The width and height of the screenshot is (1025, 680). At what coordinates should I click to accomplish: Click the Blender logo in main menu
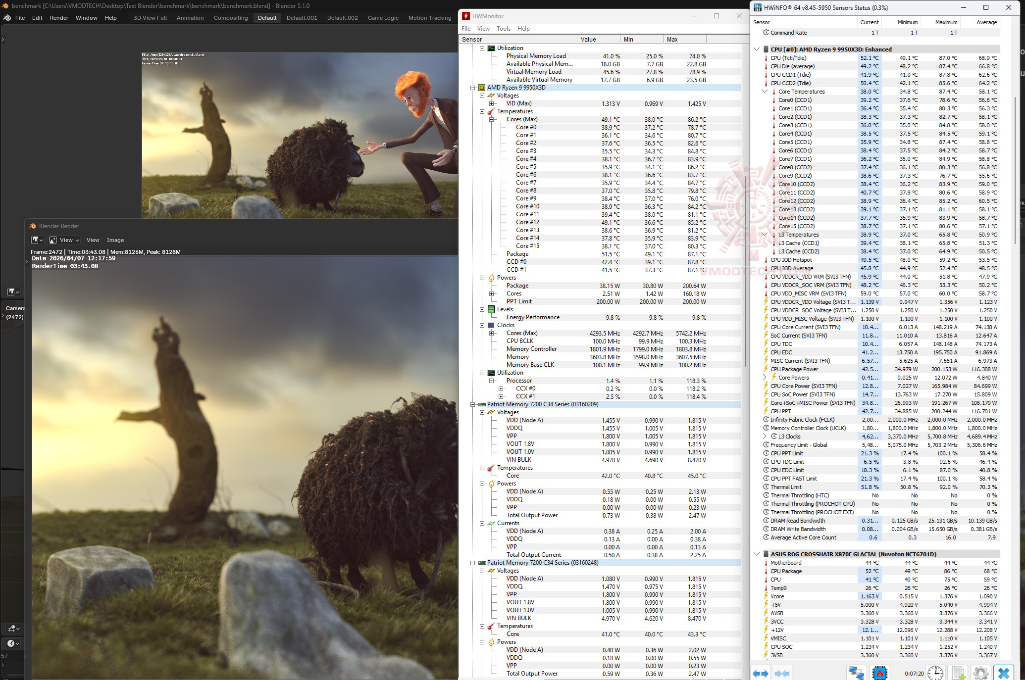pyautogui.click(x=7, y=18)
